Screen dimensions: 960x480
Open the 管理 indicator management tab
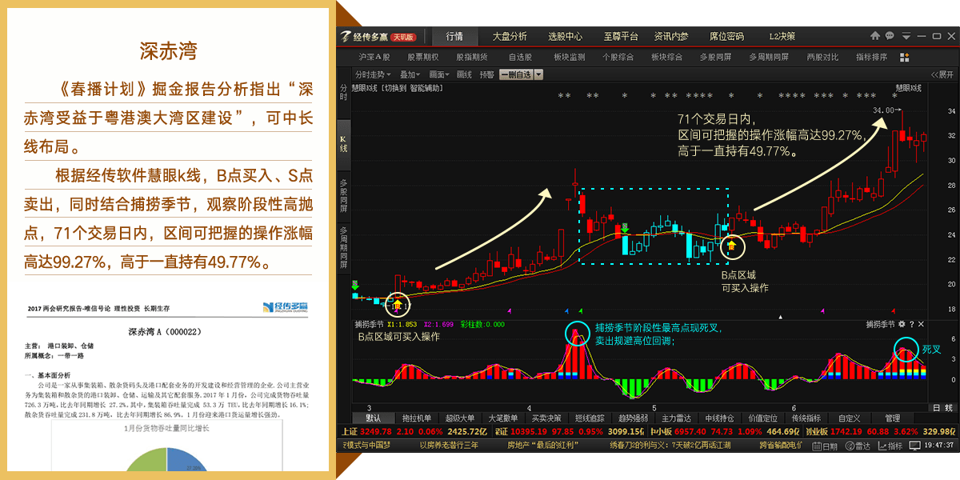[x=892, y=418]
